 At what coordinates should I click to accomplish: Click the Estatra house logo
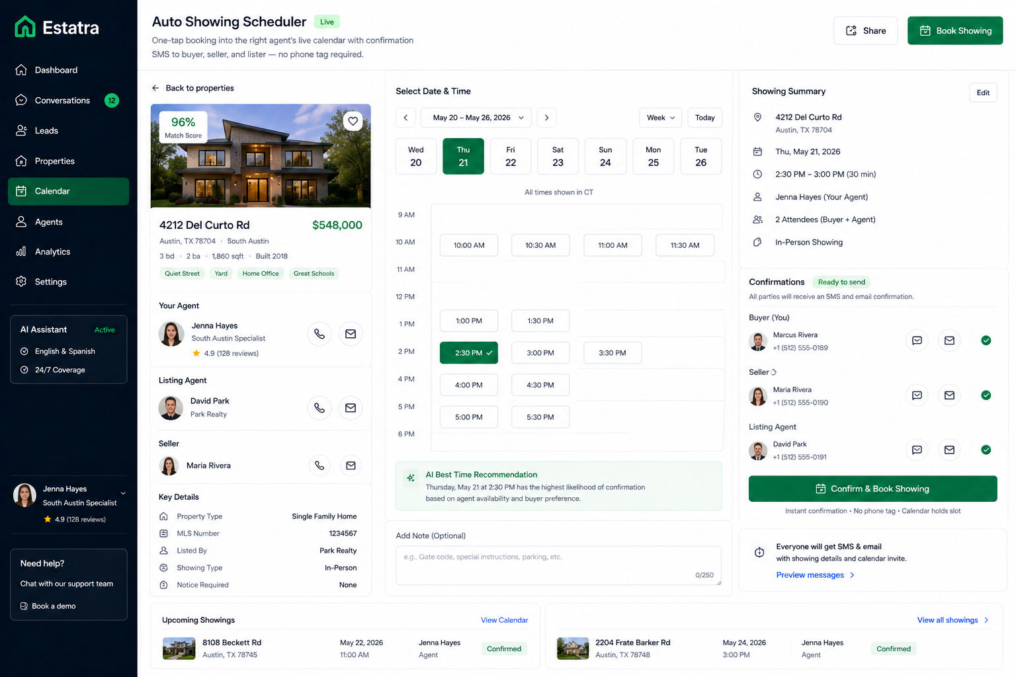(25, 27)
